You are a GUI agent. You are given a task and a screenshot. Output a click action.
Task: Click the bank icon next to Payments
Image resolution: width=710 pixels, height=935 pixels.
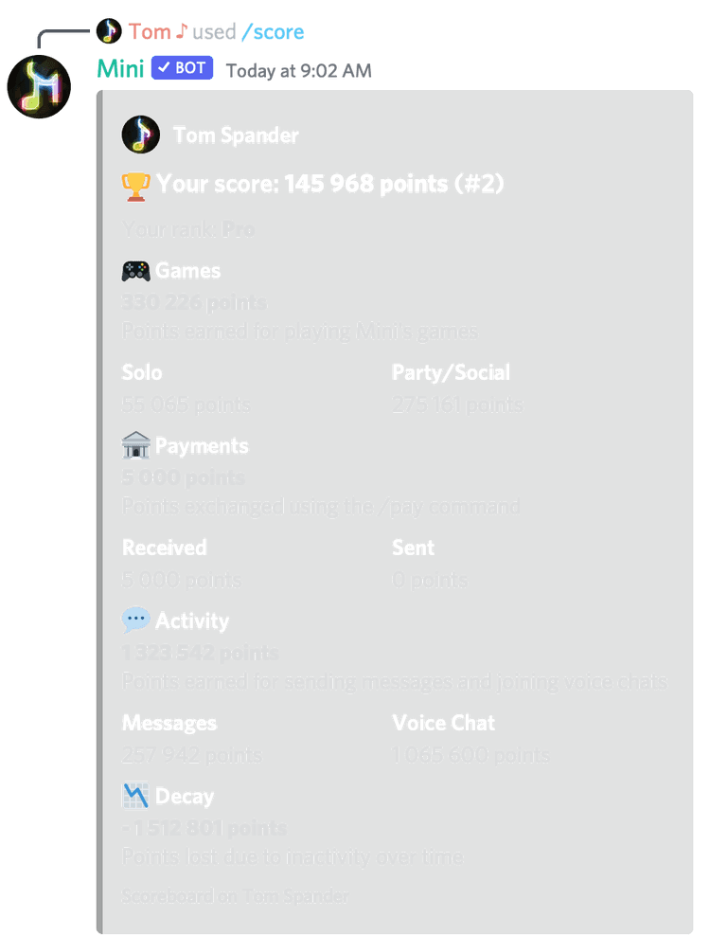[x=135, y=445]
